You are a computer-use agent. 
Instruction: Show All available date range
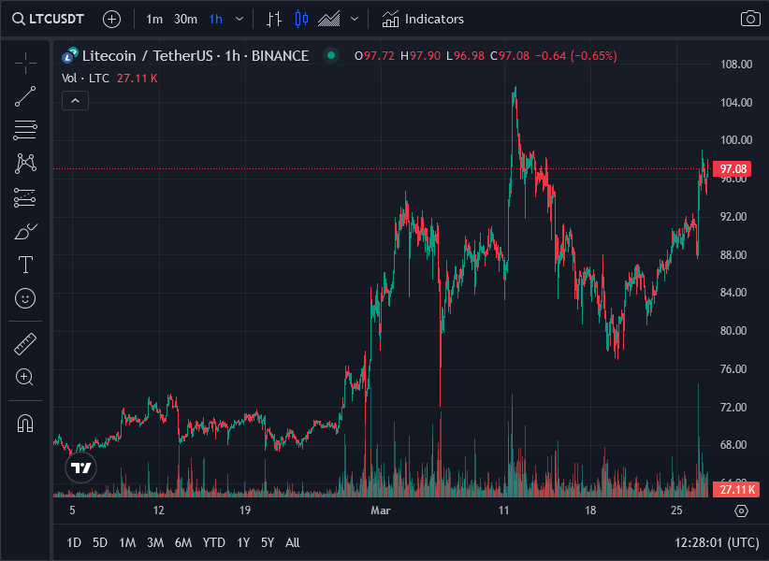(x=292, y=543)
